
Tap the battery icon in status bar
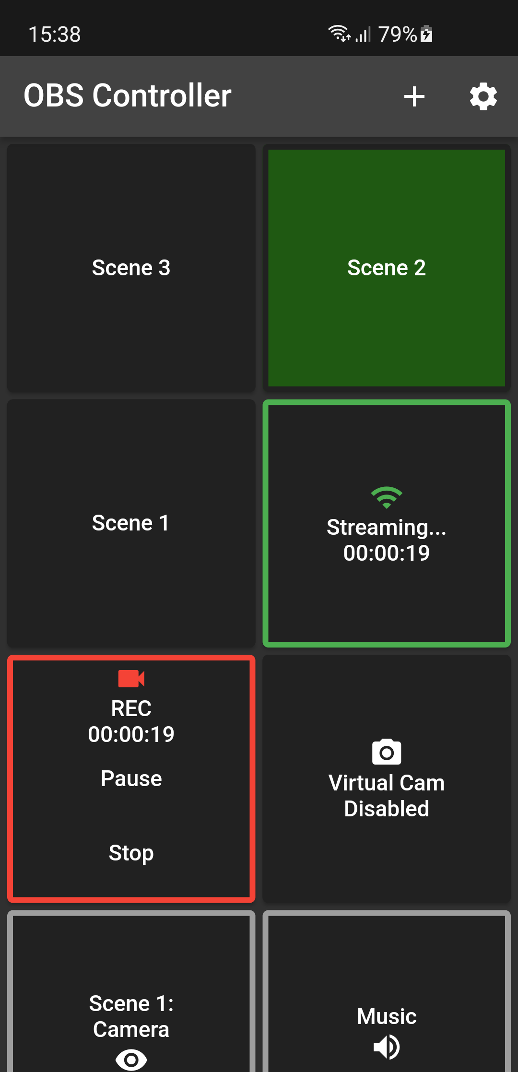(426, 35)
